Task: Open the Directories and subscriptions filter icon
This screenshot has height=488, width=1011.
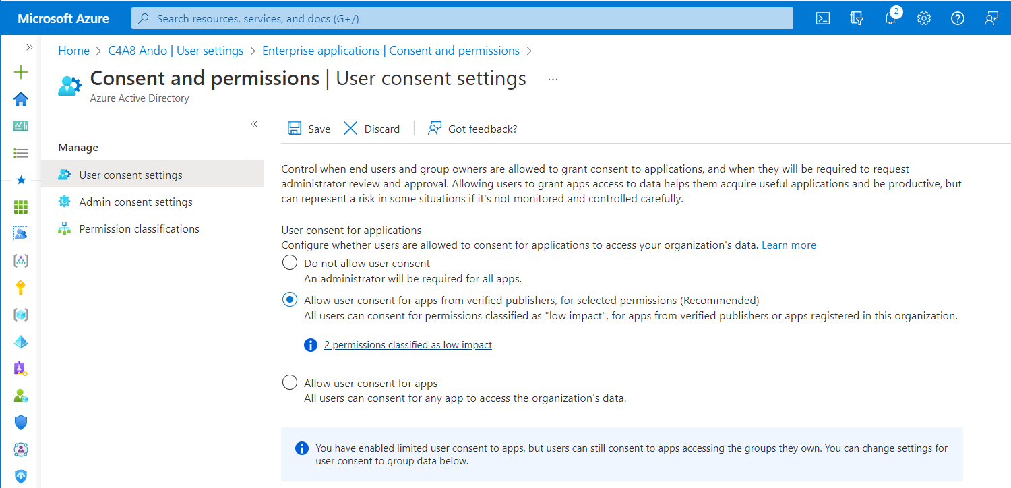Action: click(x=857, y=18)
